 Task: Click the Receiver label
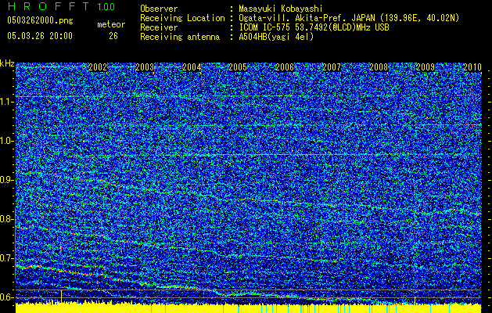[159, 27]
